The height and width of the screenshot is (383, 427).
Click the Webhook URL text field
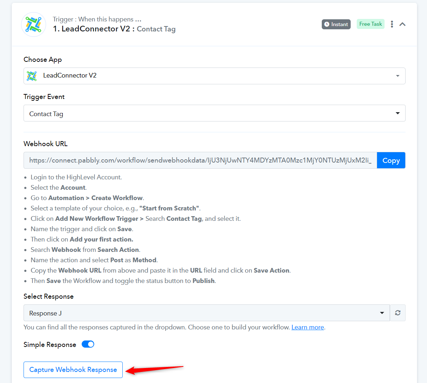[x=200, y=160]
